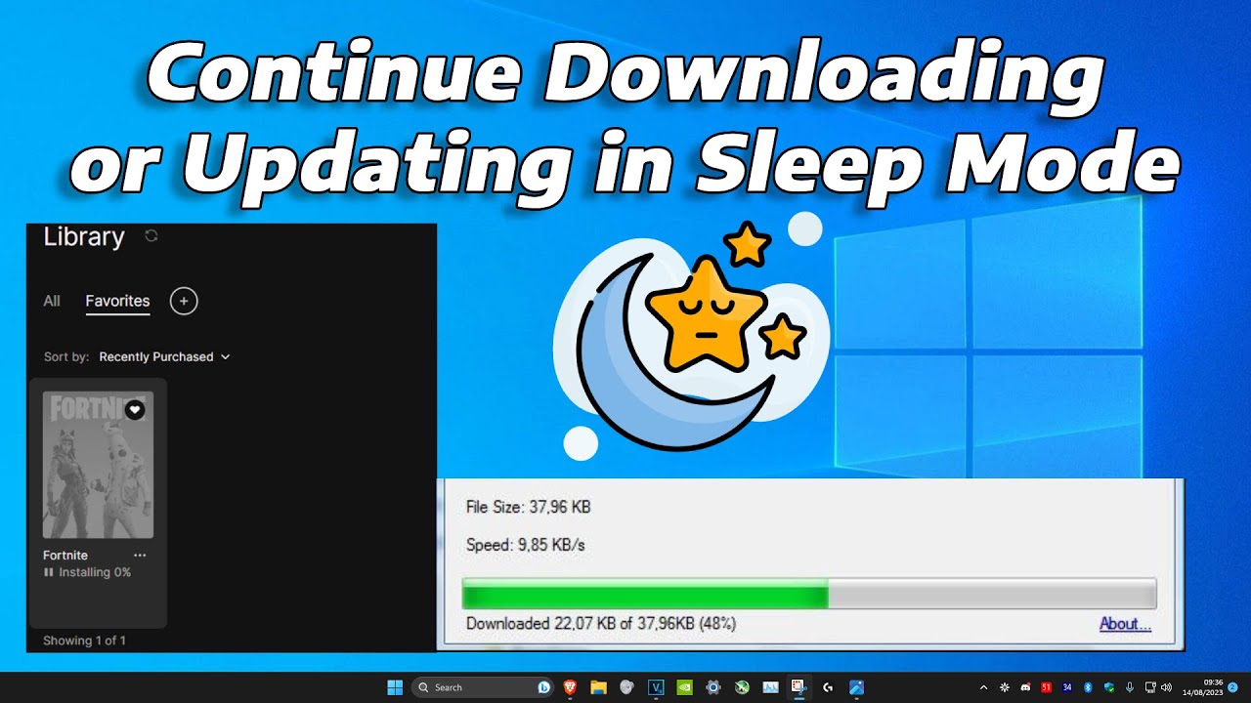Open the Snipping Tool on taskbar

pyautogui.click(x=798, y=687)
